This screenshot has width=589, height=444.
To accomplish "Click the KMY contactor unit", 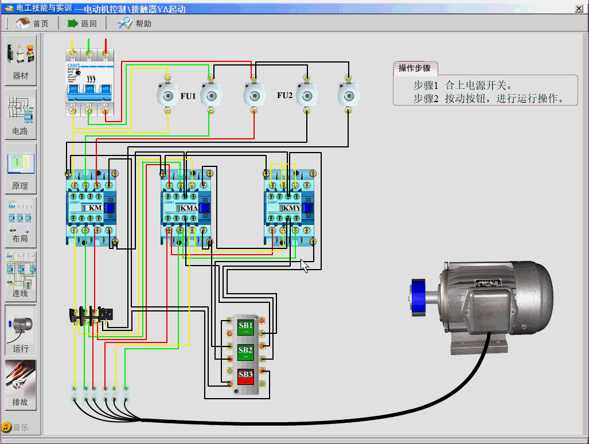I will (290, 208).
